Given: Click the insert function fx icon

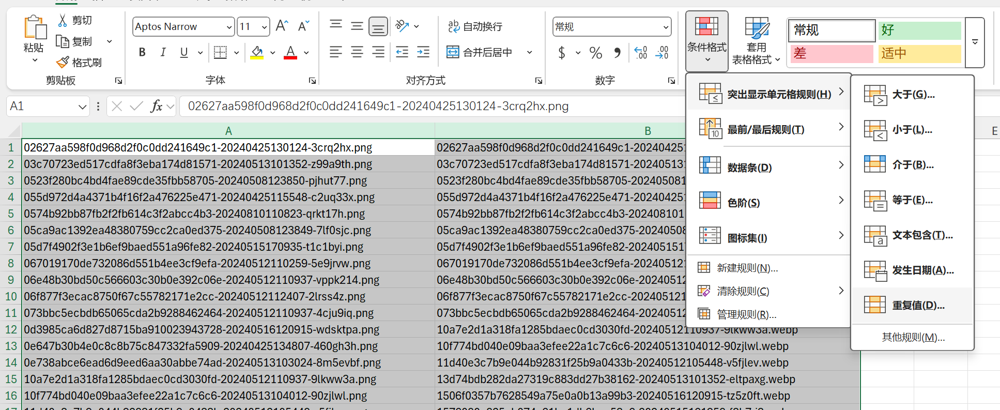Looking at the screenshot, I should [156, 106].
